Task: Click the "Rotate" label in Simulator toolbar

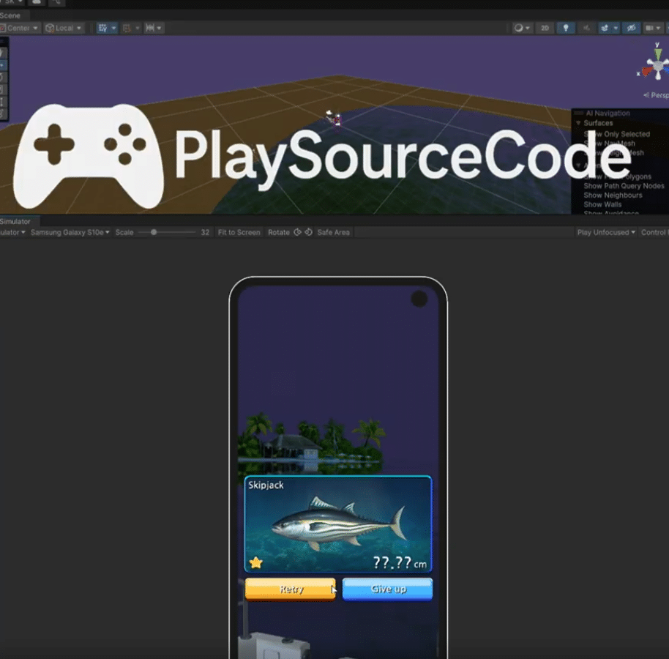Action: (x=279, y=232)
